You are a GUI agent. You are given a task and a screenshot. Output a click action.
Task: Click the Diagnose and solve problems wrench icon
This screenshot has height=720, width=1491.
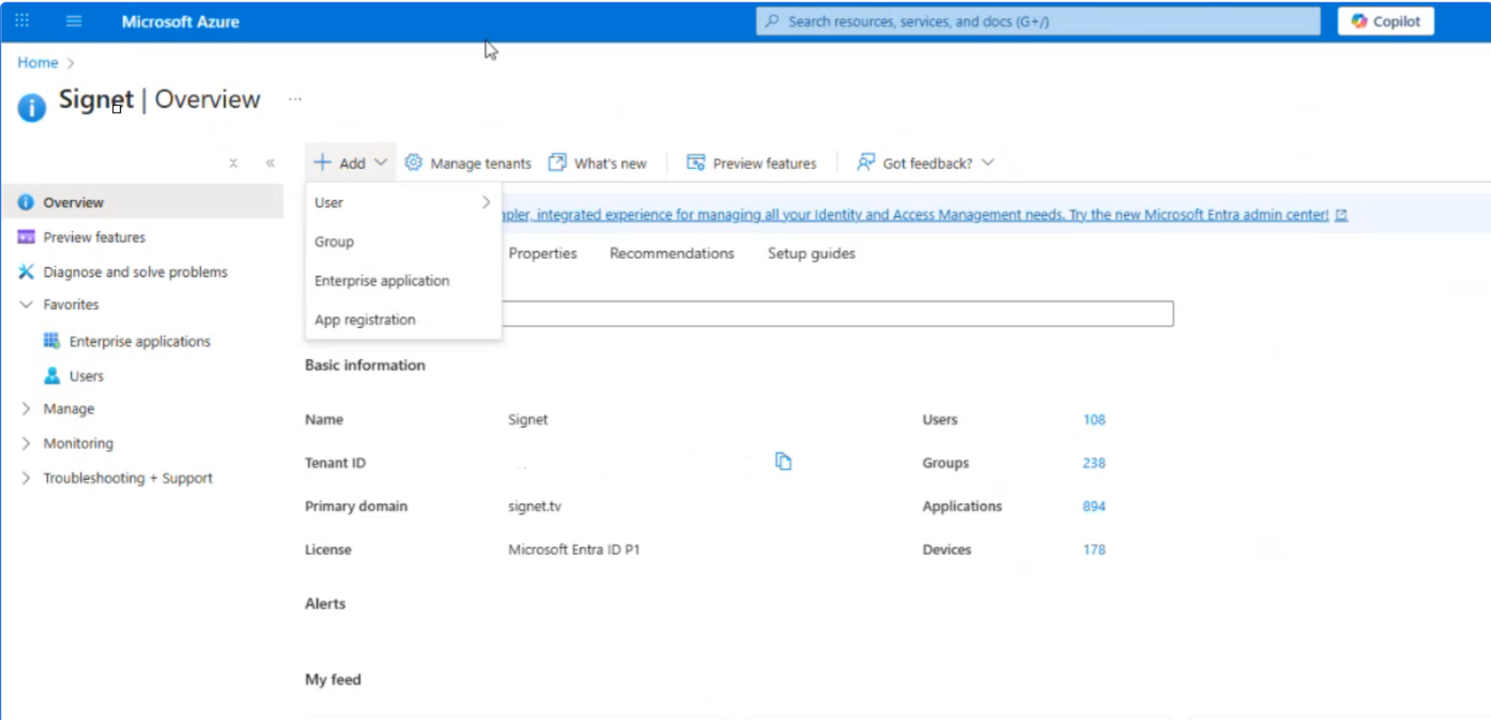point(26,272)
